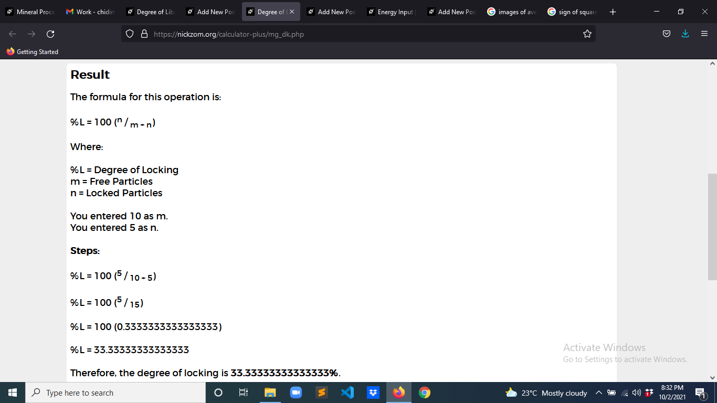Viewport: 717px width, 403px height.
Task: Open the Zoom app in the taskbar
Action: 296,393
